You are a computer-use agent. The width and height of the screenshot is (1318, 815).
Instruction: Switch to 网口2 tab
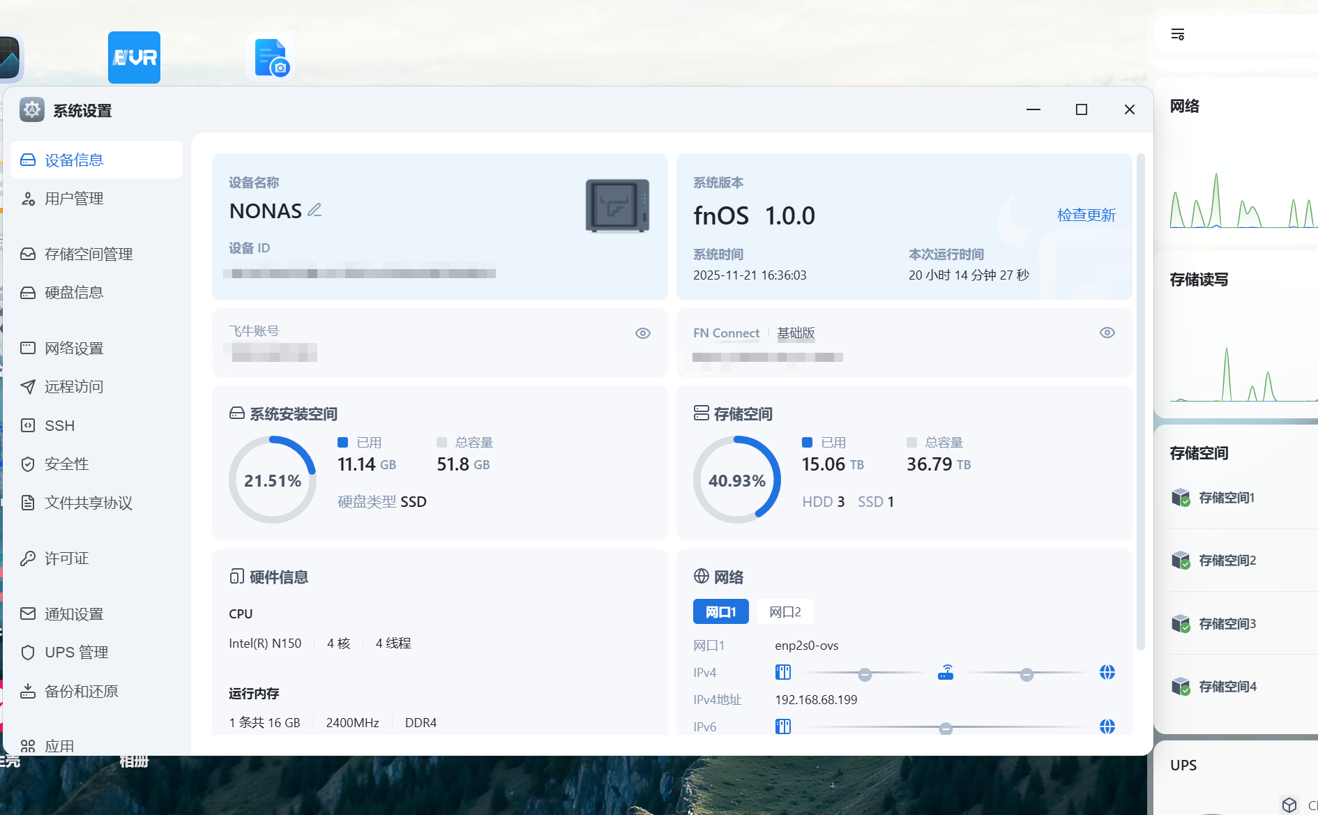coord(785,611)
